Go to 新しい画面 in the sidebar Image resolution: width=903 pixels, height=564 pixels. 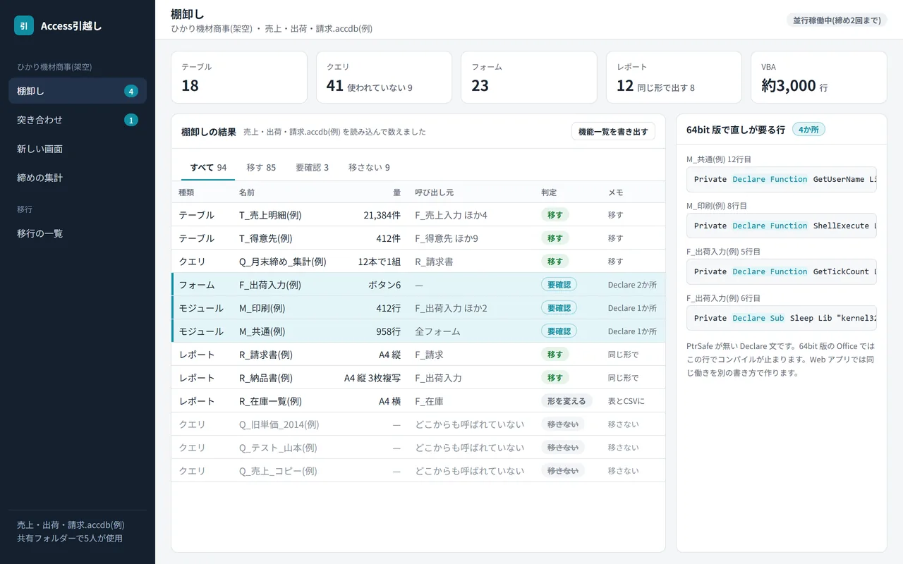[78, 149]
